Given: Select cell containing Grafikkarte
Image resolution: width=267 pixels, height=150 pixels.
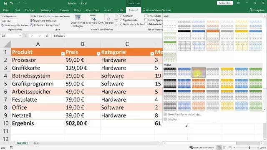Looking at the screenshot, I should pos(38,68).
